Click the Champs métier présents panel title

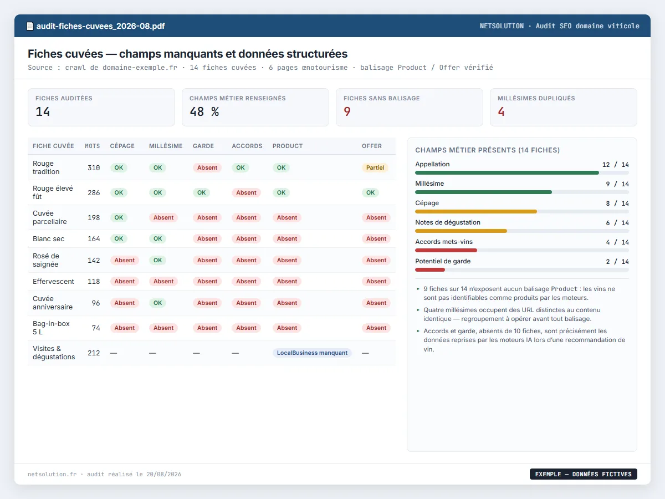(x=487, y=150)
